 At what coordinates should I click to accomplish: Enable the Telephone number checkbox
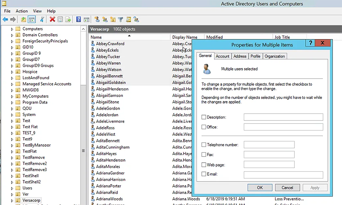[204, 144]
